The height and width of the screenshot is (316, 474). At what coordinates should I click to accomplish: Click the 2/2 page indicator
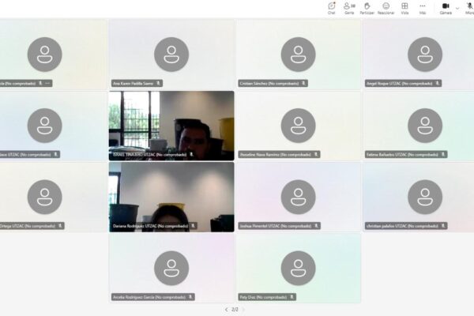tap(235, 310)
